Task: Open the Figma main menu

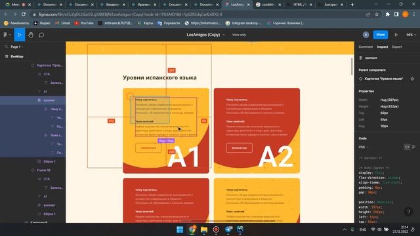Action: pos(7,35)
